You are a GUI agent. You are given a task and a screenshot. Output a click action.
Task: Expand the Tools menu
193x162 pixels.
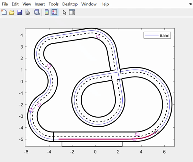54,4
